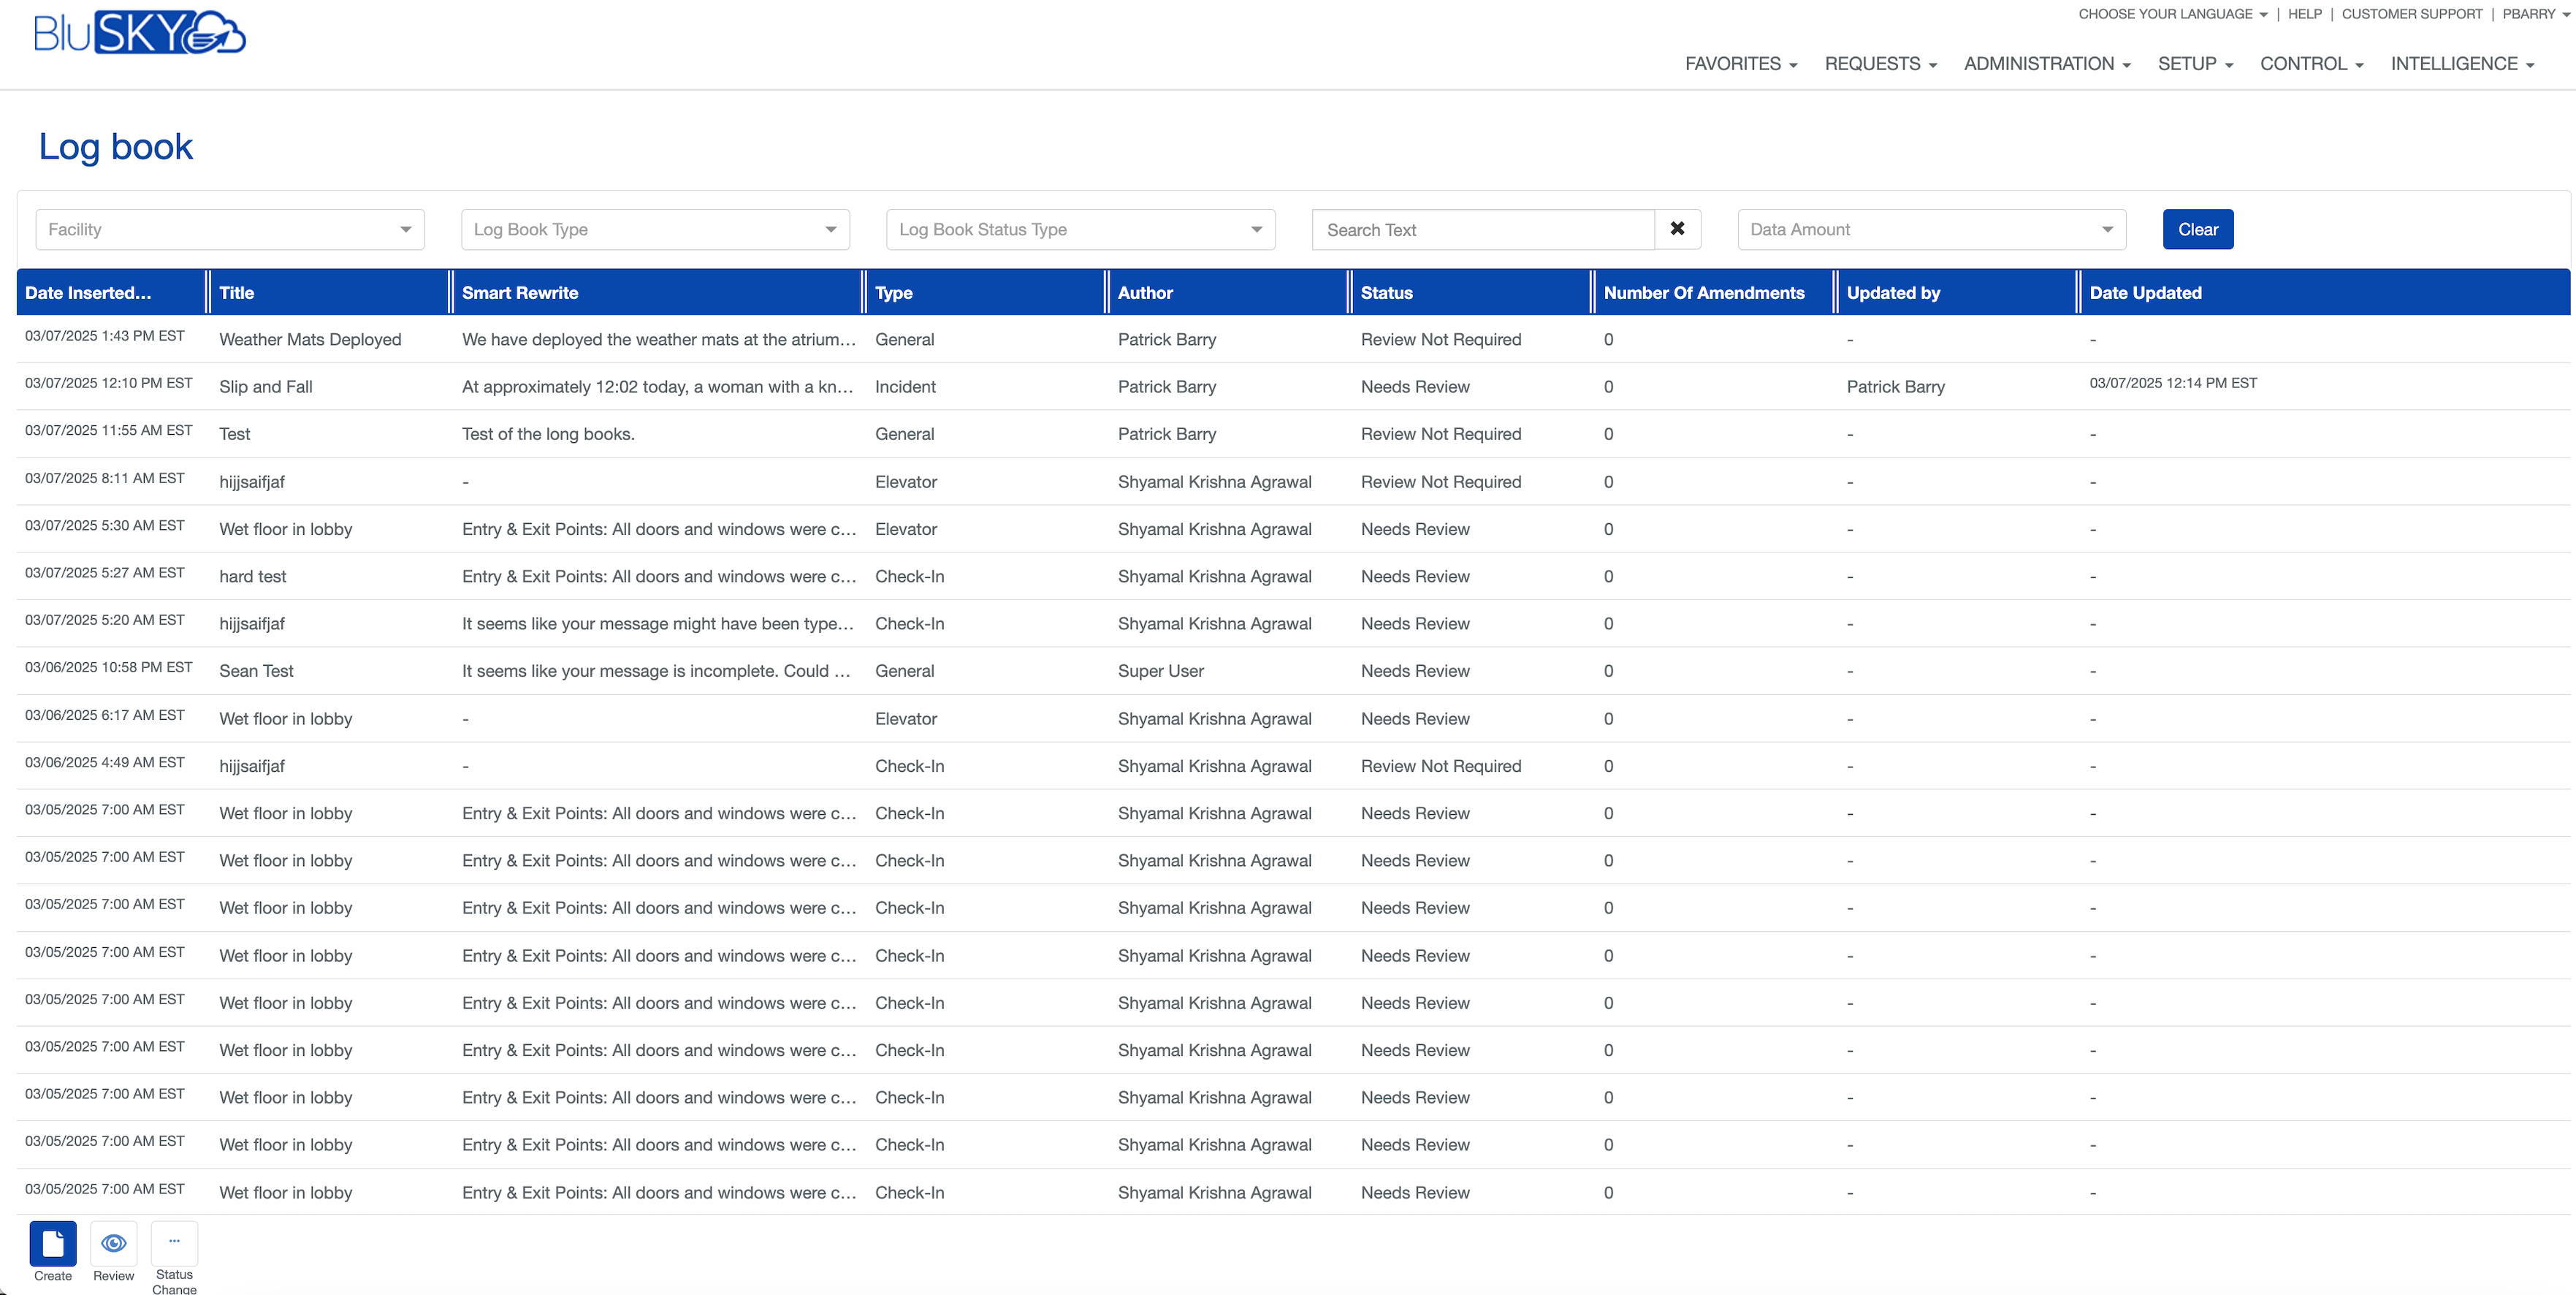Open the Help link
The height and width of the screenshot is (1295, 2576).
[x=2304, y=14]
